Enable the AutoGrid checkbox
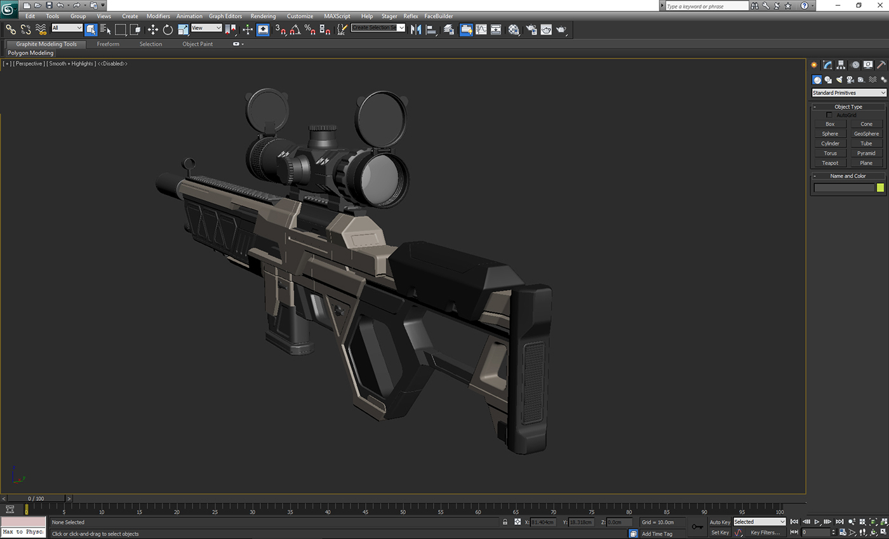This screenshot has width=889, height=539. (828, 115)
